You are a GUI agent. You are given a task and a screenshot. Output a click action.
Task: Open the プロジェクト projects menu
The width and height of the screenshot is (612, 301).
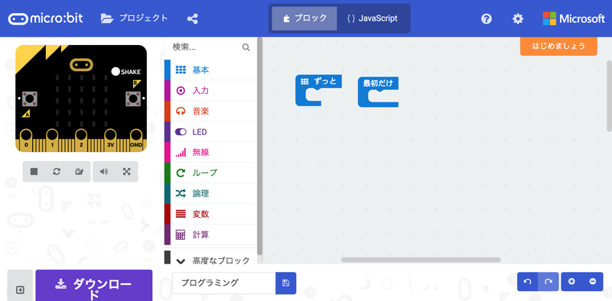tap(135, 18)
